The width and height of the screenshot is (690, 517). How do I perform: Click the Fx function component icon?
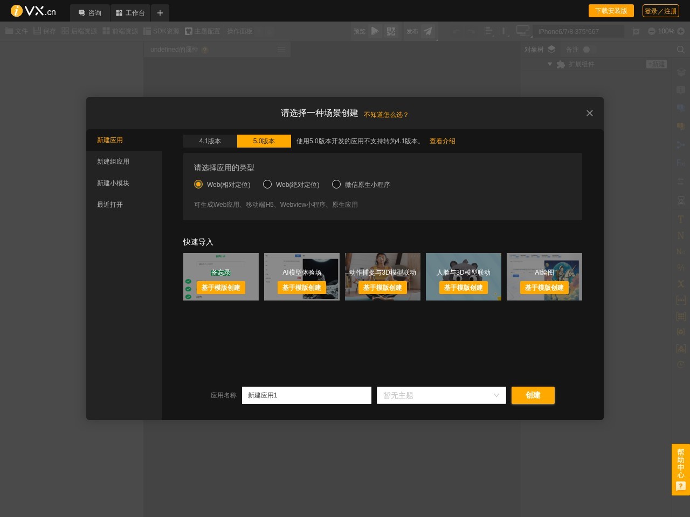(681, 163)
